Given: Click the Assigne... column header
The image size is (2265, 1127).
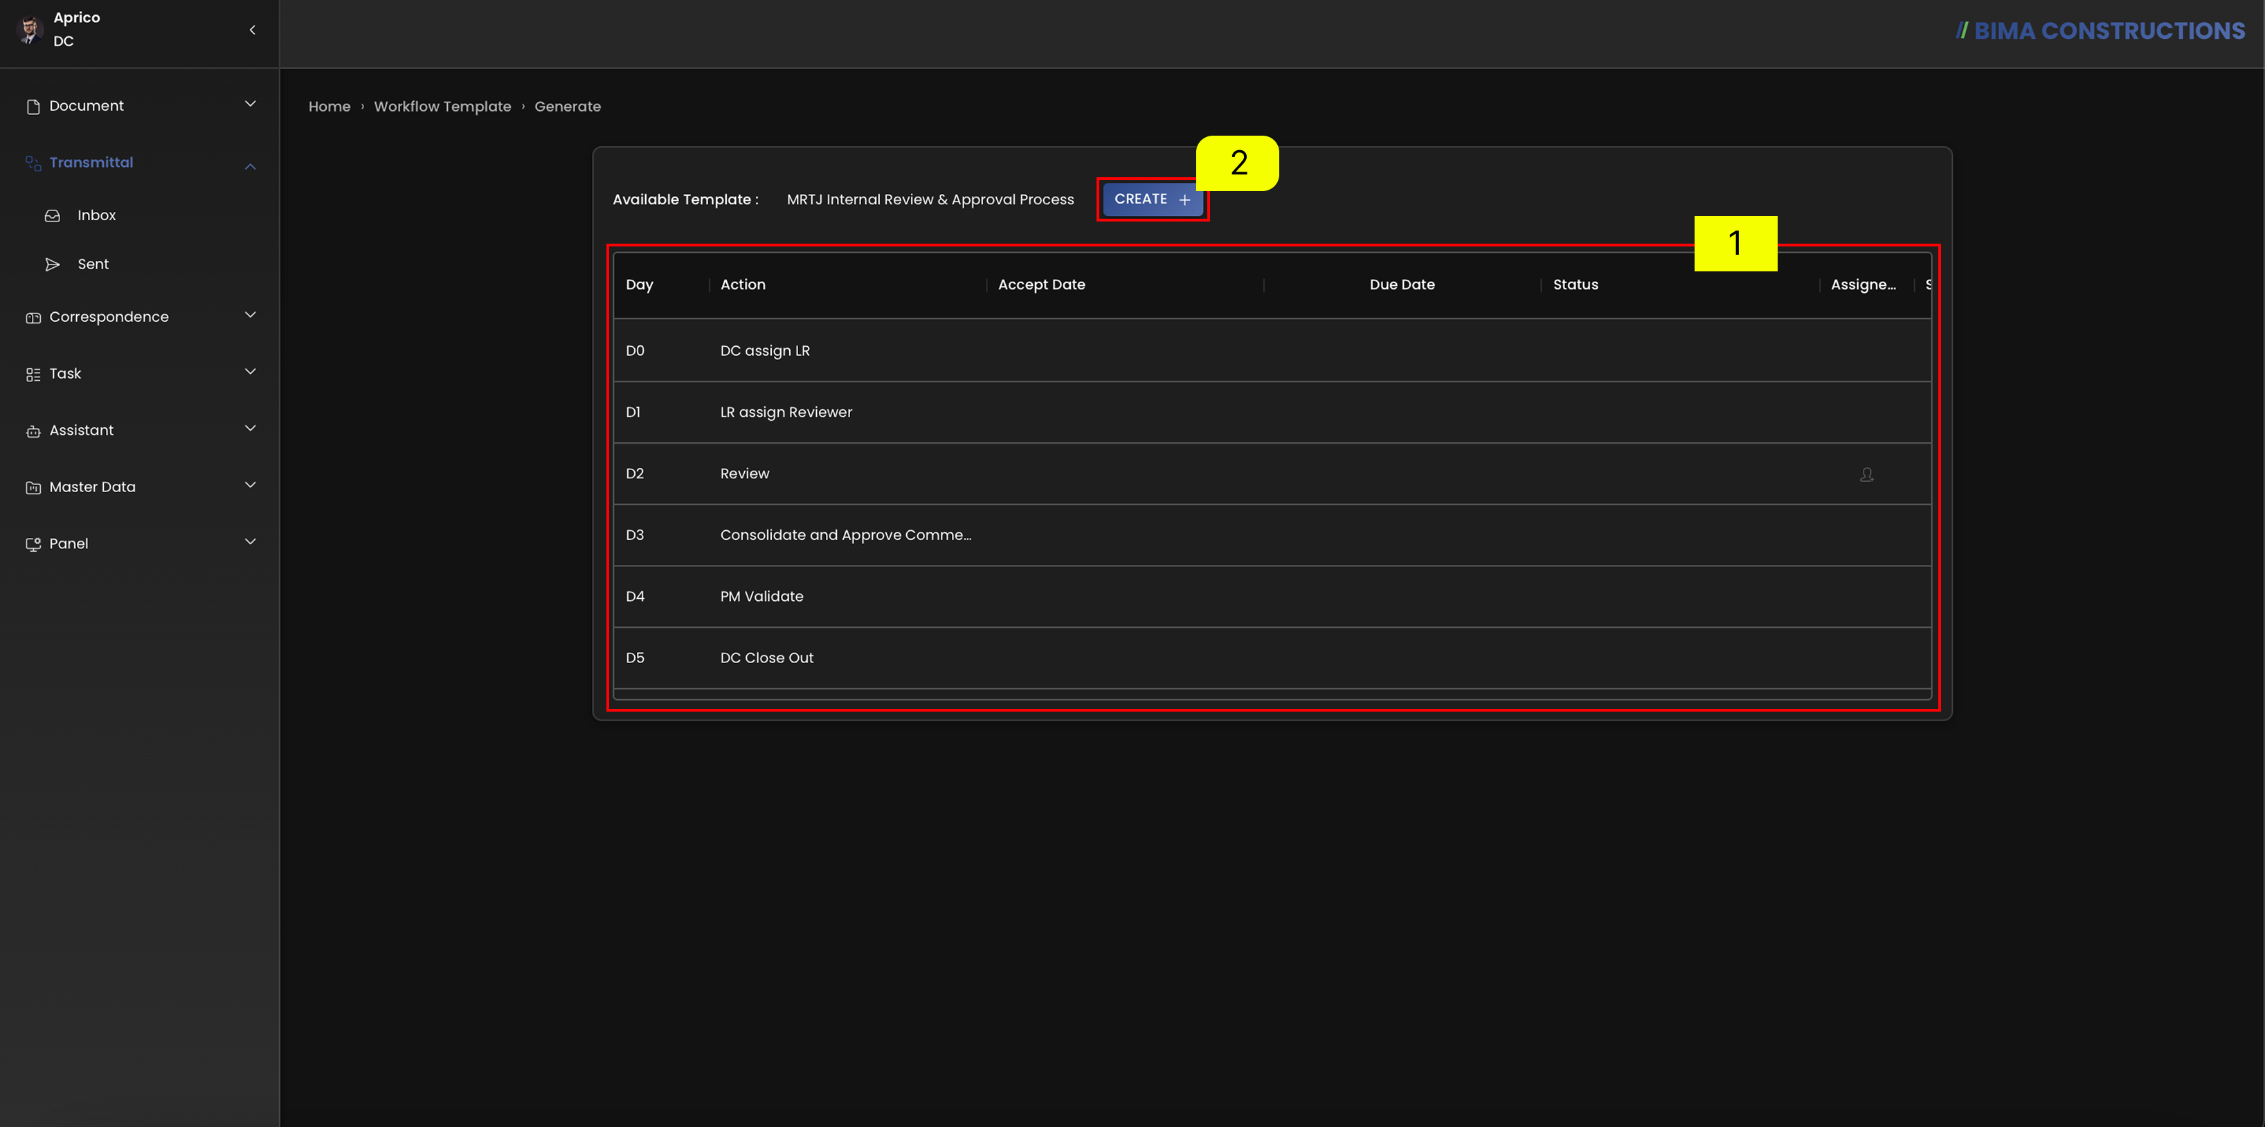Looking at the screenshot, I should [x=1864, y=285].
